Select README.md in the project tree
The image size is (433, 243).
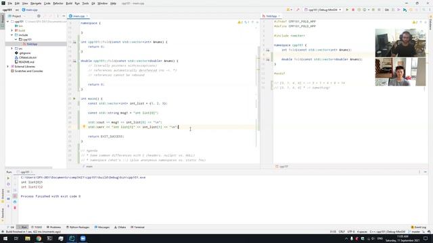pos(26,62)
